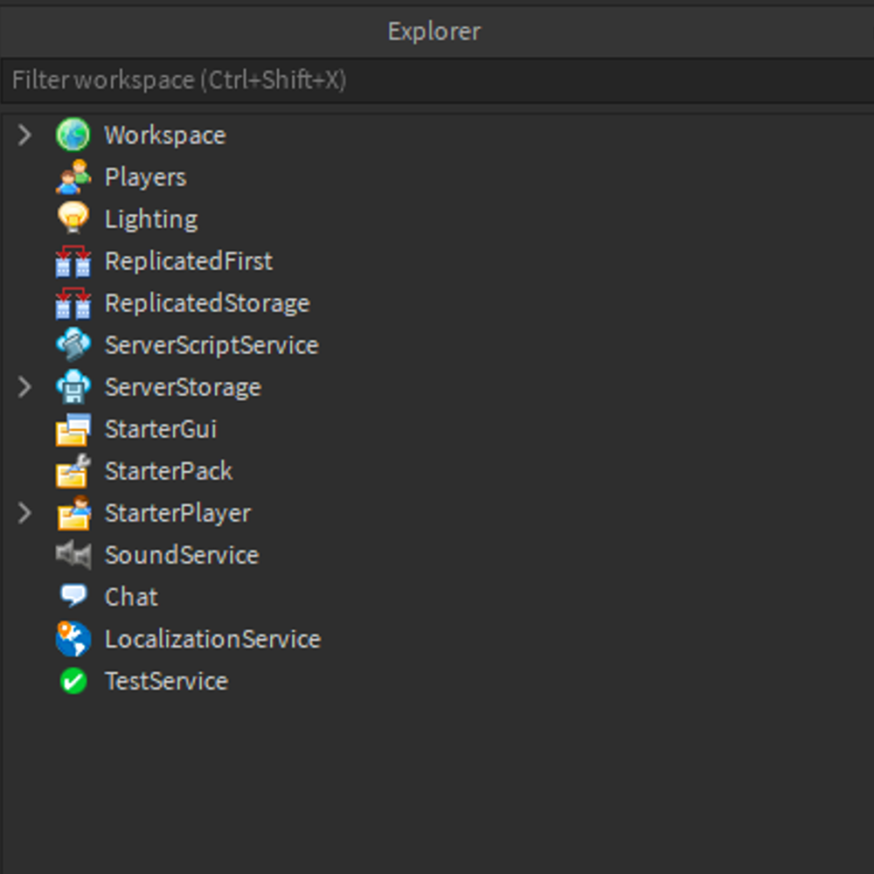
Task: Click the LocalizationService globe icon
Action: pyautogui.click(x=73, y=639)
